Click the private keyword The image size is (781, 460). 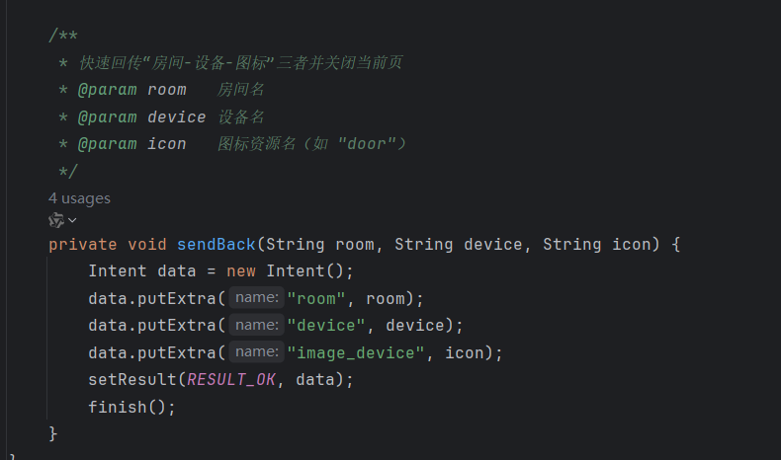(83, 244)
